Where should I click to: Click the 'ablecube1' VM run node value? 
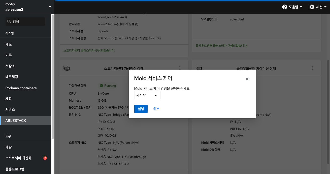coord(237,19)
